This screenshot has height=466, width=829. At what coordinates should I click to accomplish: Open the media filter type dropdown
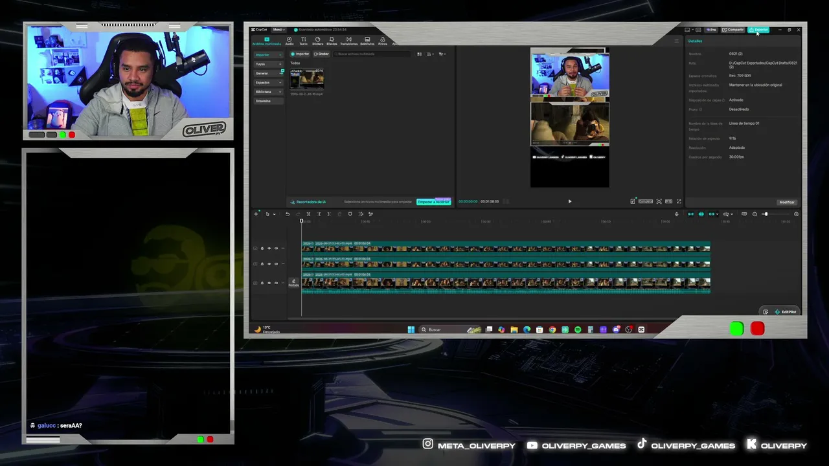coord(442,54)
